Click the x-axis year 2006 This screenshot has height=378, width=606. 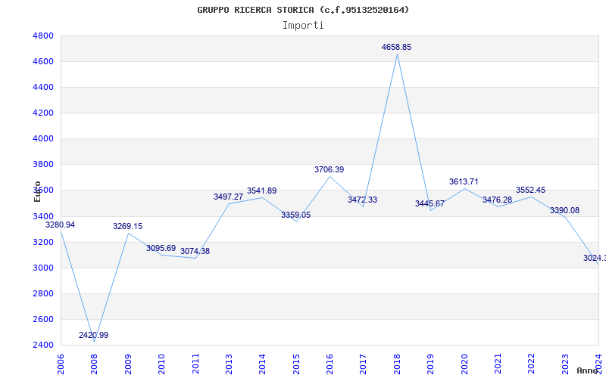tap(61, 364)
